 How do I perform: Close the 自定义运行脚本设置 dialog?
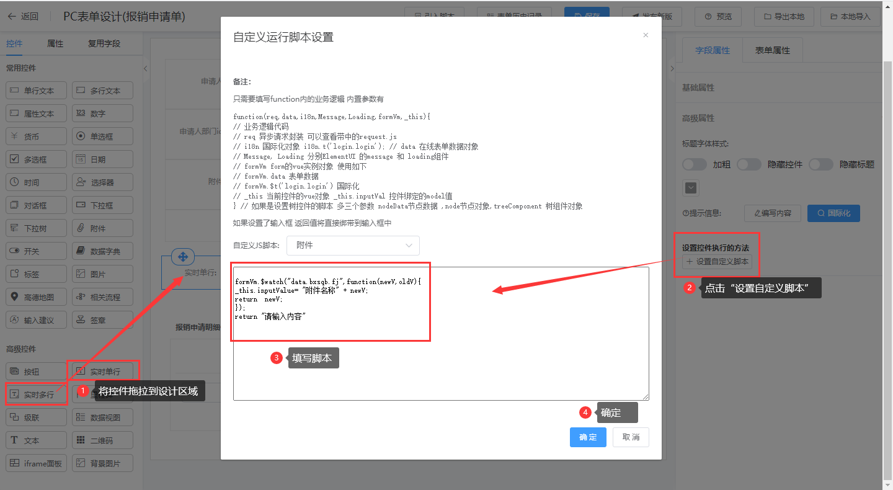[646, 35]
